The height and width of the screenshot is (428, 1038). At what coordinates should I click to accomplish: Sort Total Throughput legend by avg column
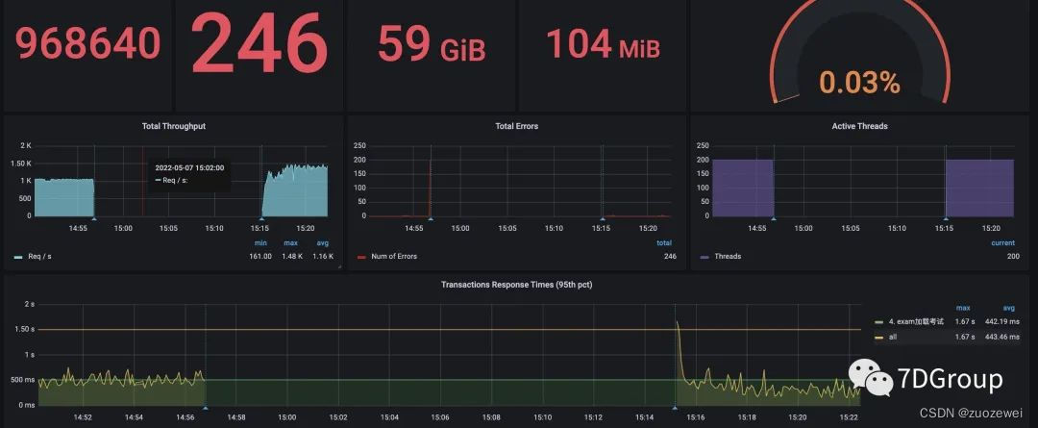(322, 243)
